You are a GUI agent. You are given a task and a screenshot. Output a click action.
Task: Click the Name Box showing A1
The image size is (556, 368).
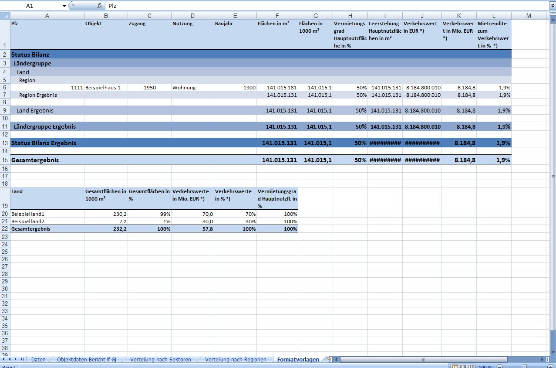click(x=30, y=6)
